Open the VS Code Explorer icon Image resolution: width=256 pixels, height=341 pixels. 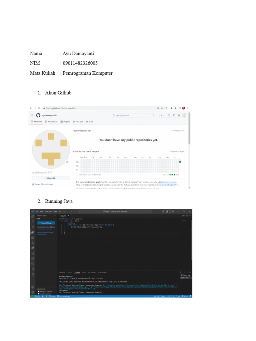pos(33,216)
